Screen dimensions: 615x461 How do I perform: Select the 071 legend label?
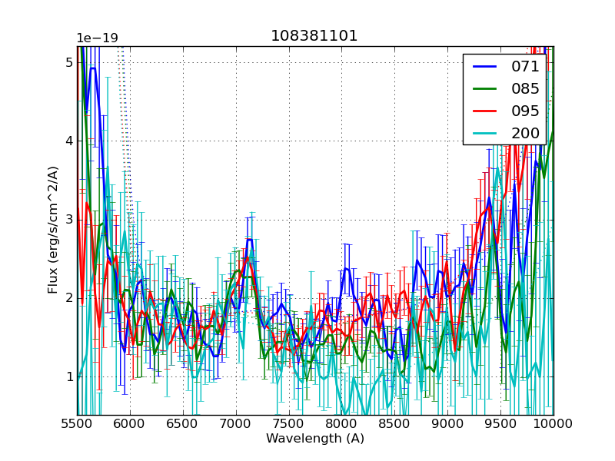tap(525, 67)
